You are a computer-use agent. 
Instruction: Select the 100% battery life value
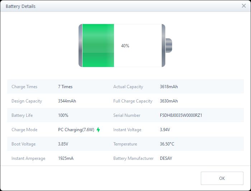63,115
